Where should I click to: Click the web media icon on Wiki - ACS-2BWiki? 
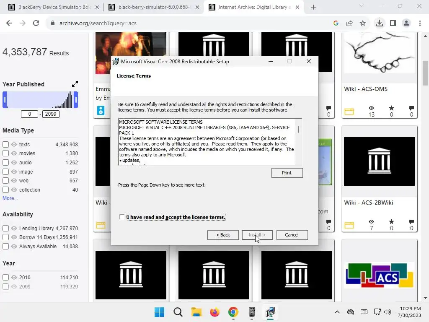tap(349, 225)
